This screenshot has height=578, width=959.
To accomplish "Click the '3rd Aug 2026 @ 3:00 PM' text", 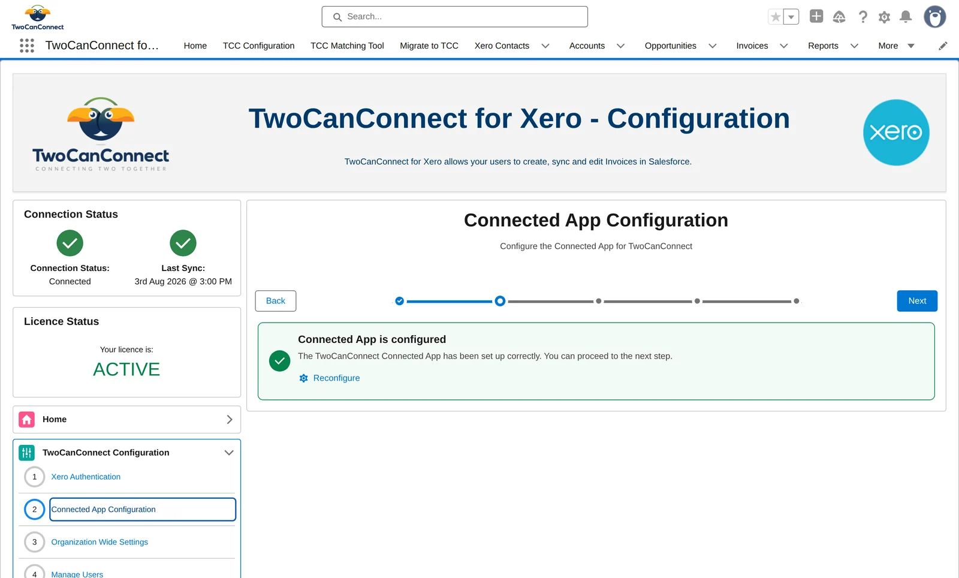I will 183,281.
